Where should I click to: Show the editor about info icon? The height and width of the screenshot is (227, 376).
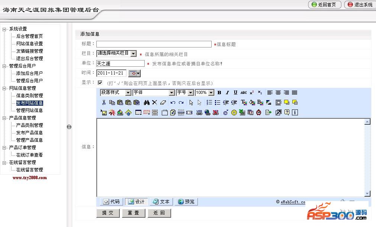pos(295,112)
